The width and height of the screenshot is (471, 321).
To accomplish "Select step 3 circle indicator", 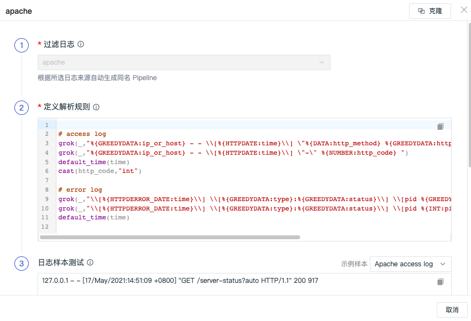I will [x=22, y=264].
